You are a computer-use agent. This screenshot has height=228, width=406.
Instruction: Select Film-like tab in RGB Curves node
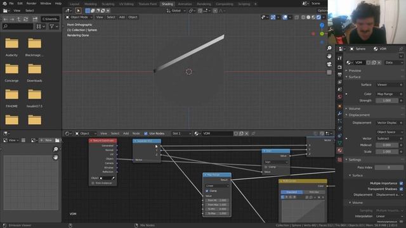point(314,192)
